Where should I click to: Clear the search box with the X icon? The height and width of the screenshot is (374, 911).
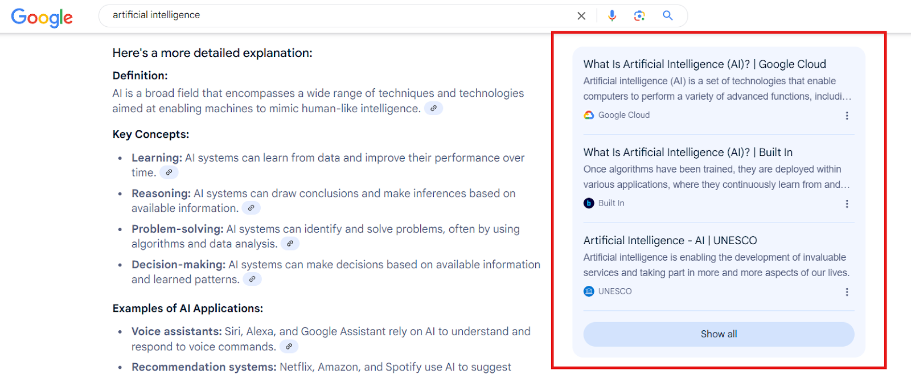581,16
